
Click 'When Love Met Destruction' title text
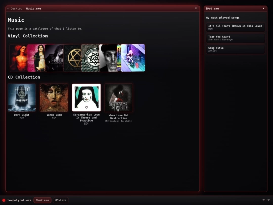(119, 117)
